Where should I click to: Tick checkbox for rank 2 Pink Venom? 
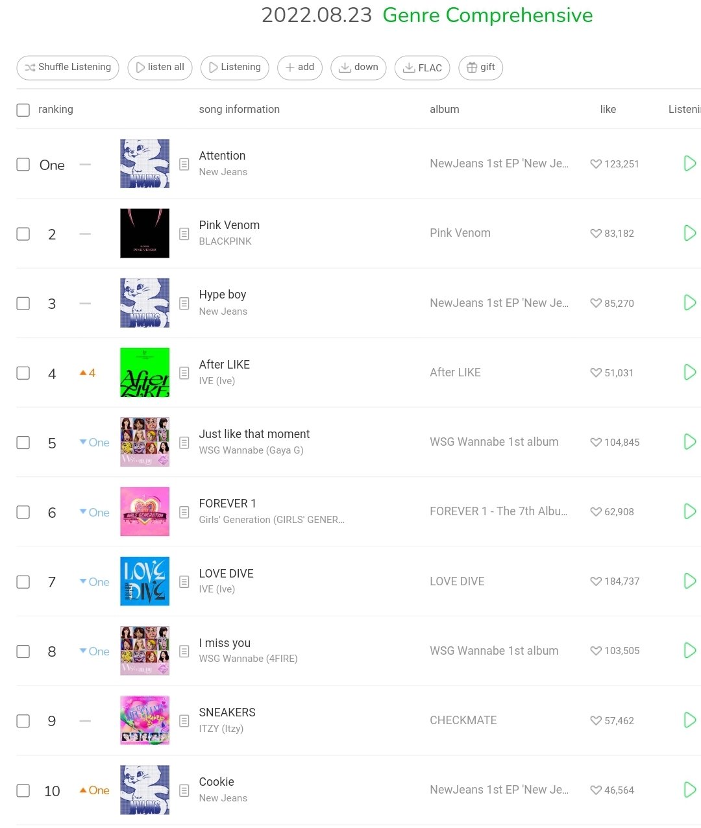point(23,234)
